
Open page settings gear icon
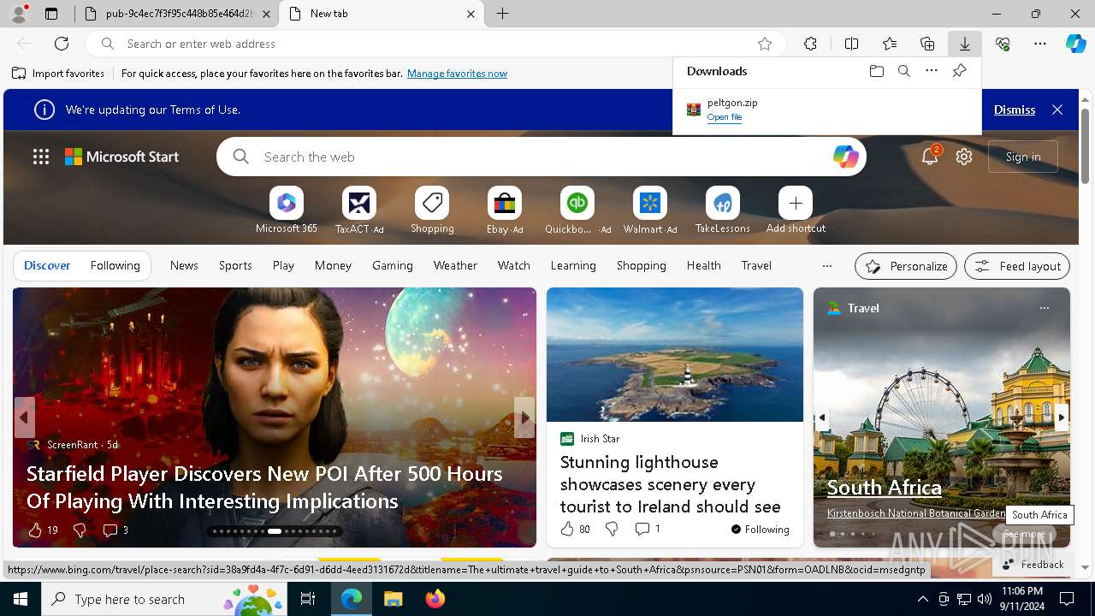964,157
